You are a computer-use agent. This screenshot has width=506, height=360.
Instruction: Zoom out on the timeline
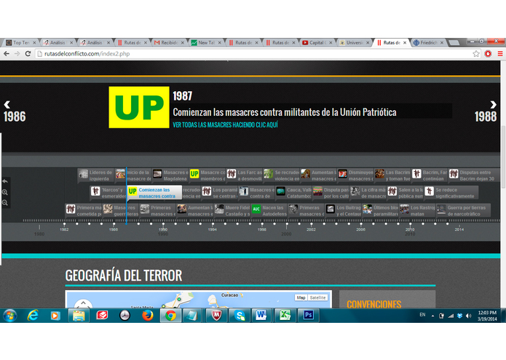pos(5,203)
